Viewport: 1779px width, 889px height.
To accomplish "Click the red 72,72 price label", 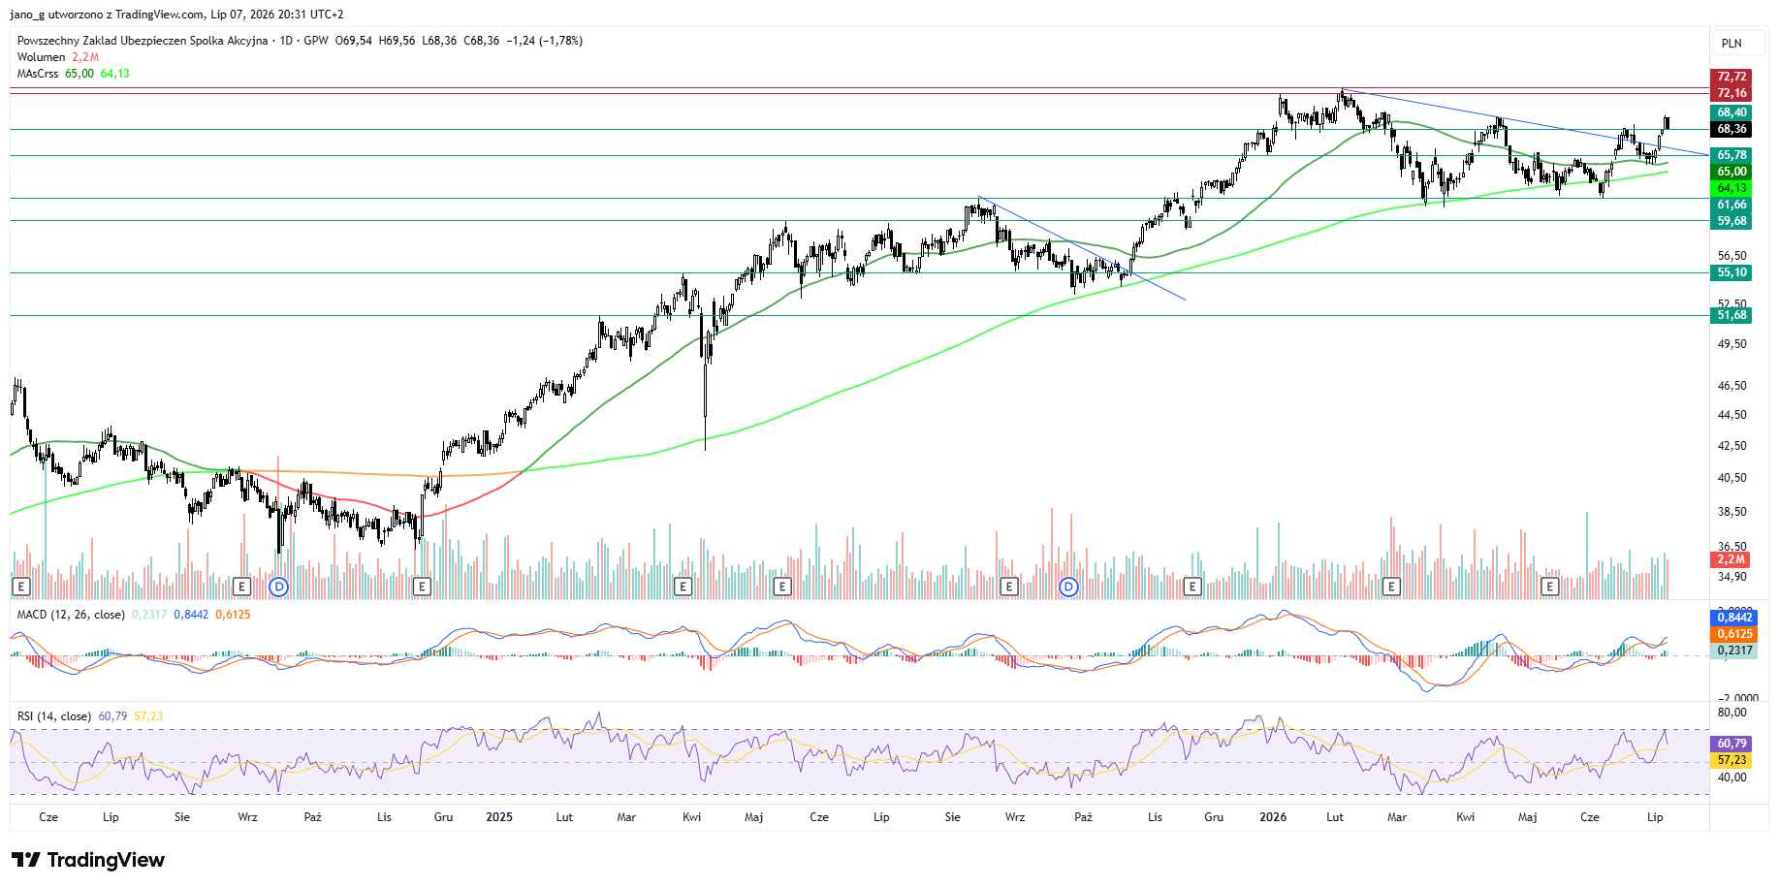I will tap(1731, 77).
